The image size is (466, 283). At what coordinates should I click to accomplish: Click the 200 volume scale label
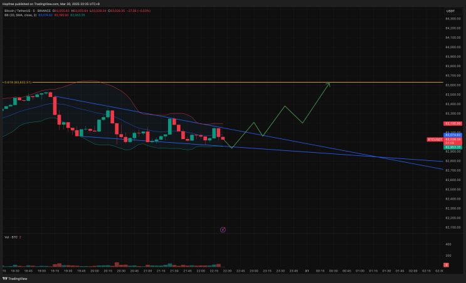[x=448, y=255]
